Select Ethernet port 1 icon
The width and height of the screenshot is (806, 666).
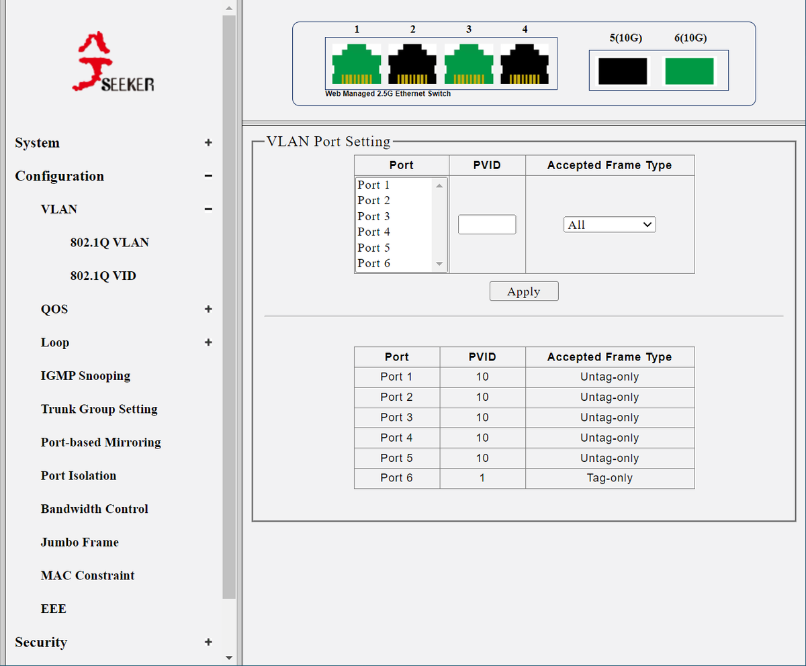point(357,64)
